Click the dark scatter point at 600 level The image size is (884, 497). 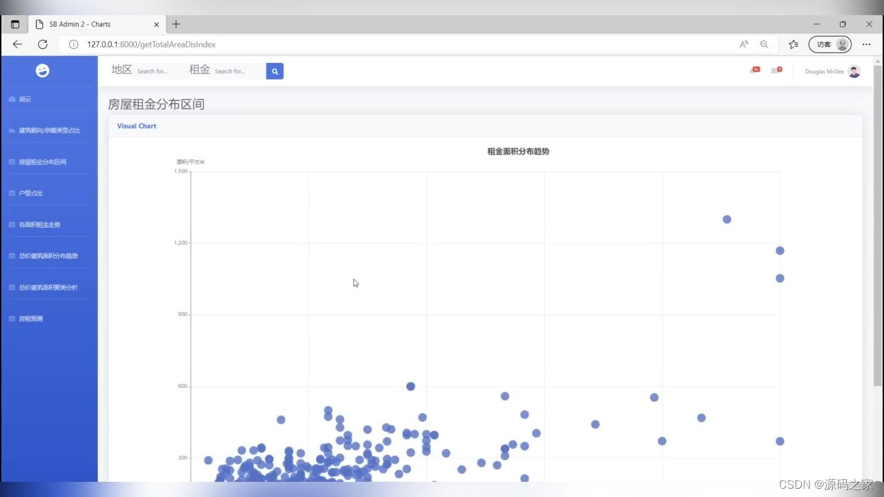[x=411, y=387]
